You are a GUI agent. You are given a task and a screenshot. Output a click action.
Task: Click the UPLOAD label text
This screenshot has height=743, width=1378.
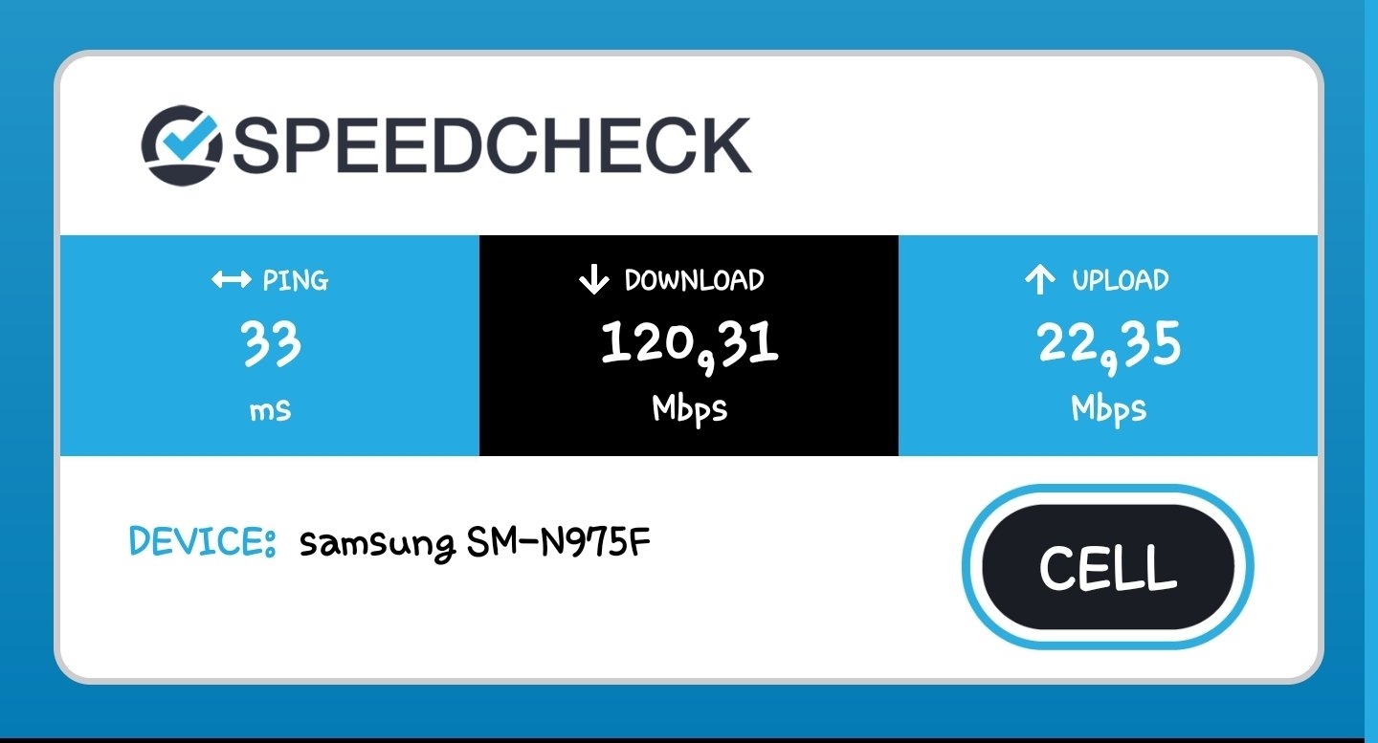click(x=1121, y=280)
